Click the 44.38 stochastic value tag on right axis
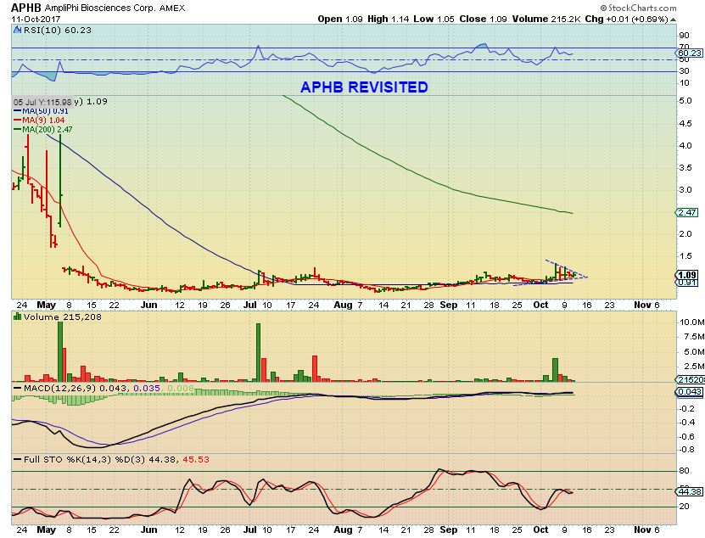 tap(689, 491)
